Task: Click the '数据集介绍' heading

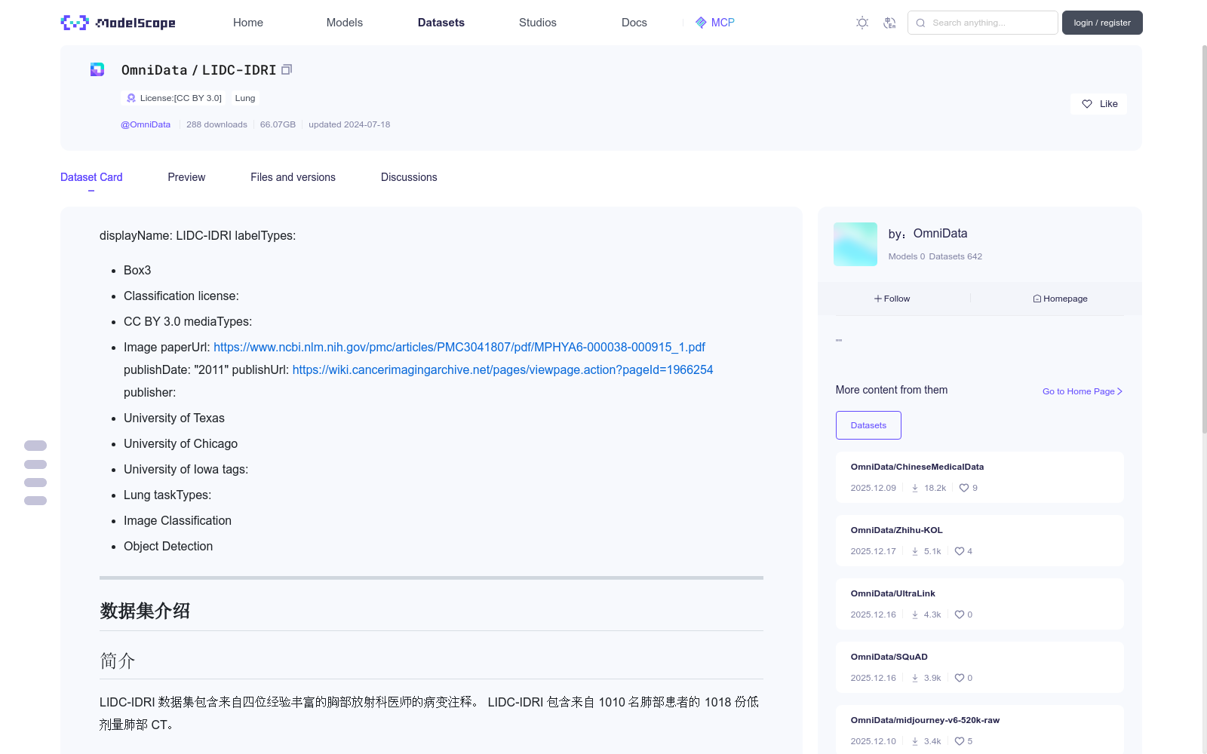Action: (x=145, y=611)
